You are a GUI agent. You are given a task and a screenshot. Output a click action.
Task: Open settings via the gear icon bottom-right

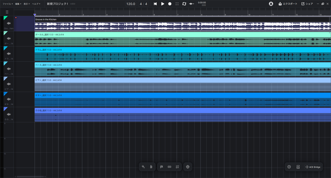(289, 167)
